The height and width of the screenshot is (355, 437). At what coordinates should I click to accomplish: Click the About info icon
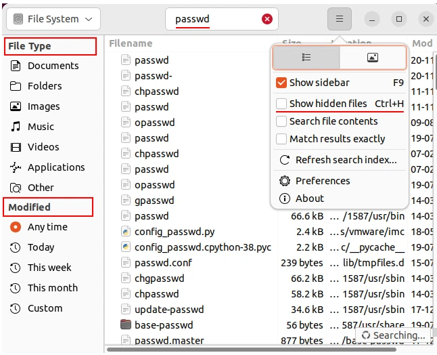(x=285, y=199)
